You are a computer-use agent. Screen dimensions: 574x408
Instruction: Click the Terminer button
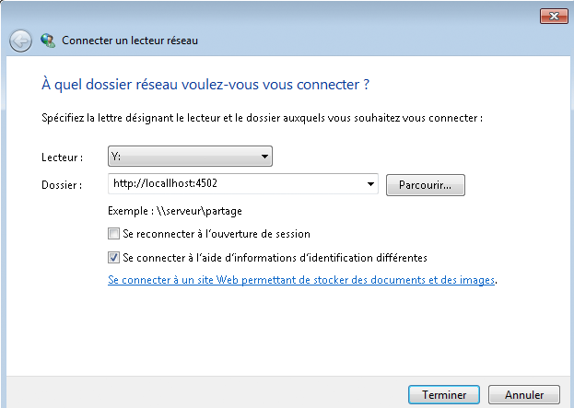(x=444, y=395)
